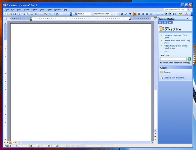Select Center paragraph alignment
The width and height of the screenshot is (196, 150).
139,14
